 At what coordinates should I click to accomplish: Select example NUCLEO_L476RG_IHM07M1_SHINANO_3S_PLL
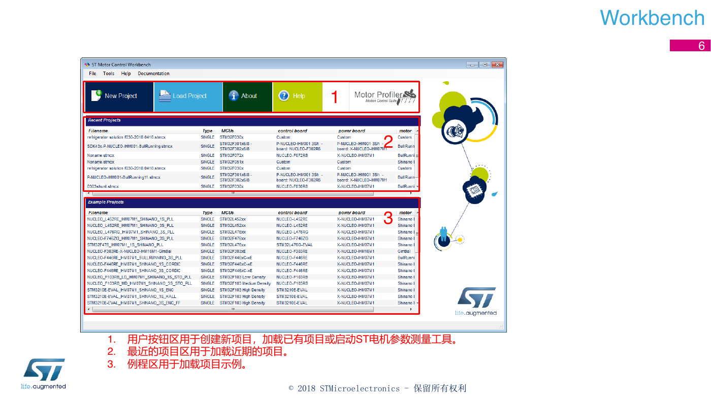(250, 232)
